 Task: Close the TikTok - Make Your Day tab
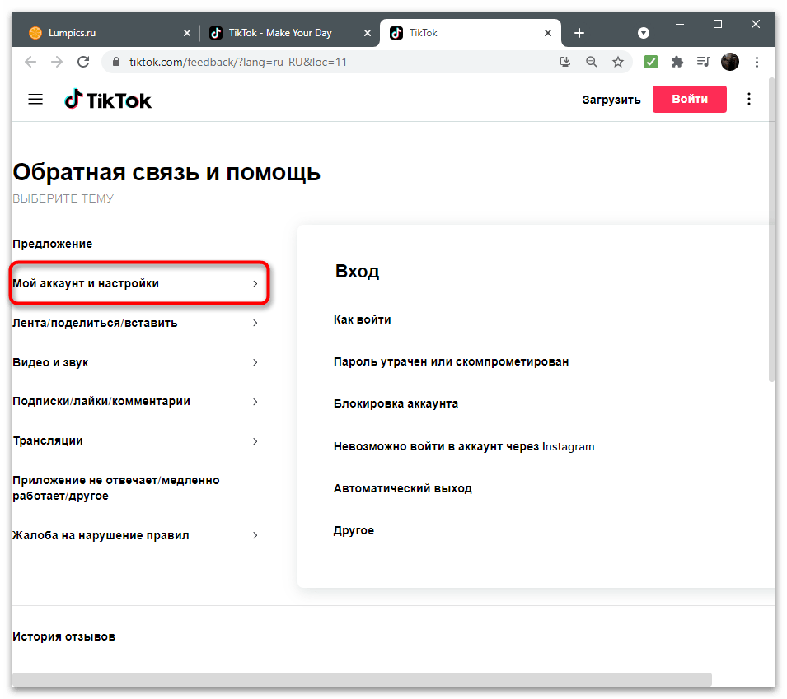[368, 33]
